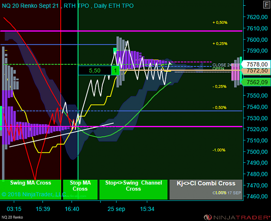The width and height of the screenshot is (271, 221).
Task: Click the Stop MA Cross indicator panel
Action: [80, 189]
